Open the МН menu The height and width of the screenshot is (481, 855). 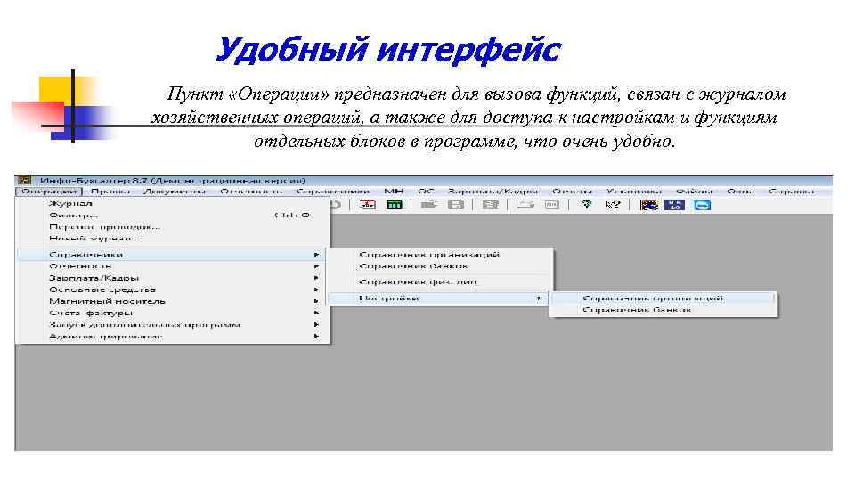click(394, 192)
